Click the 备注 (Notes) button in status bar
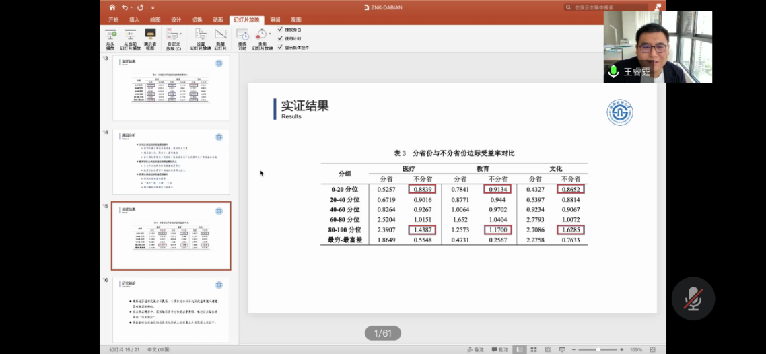Screen dimensions: 766x354 coord(475,349)
